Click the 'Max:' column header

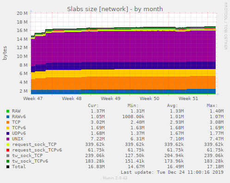coord(212,106)
